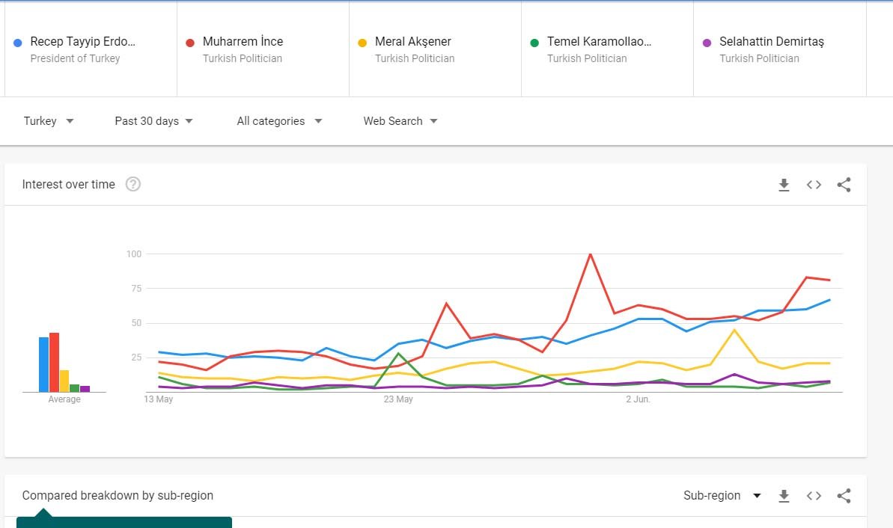Open the All categories dropdown
This screenshot has width=893, height=528.
click(279, 121)
